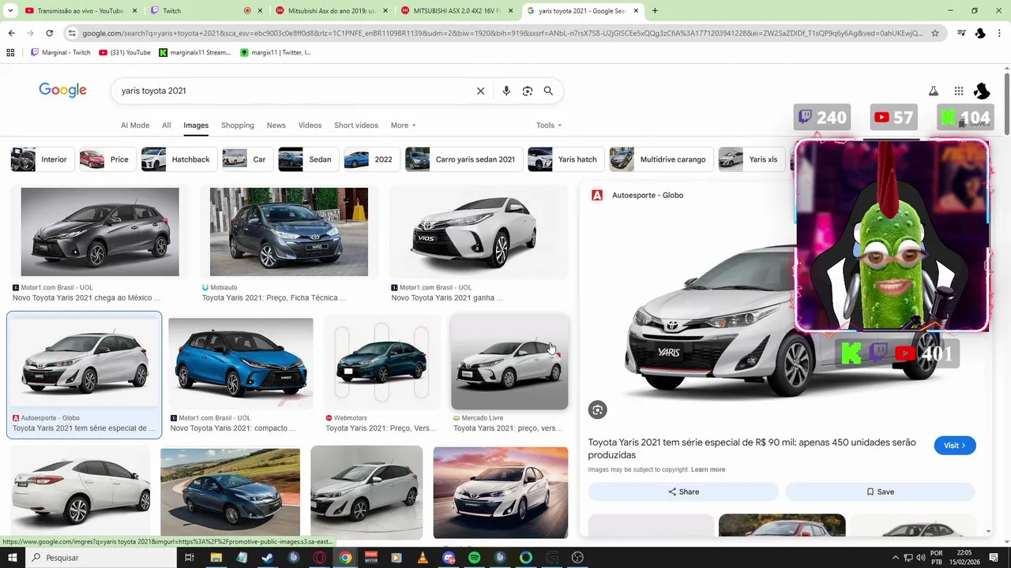Open the News tab
The height and width of the screenshot is (568, 1011).
[x=276, y=125]
